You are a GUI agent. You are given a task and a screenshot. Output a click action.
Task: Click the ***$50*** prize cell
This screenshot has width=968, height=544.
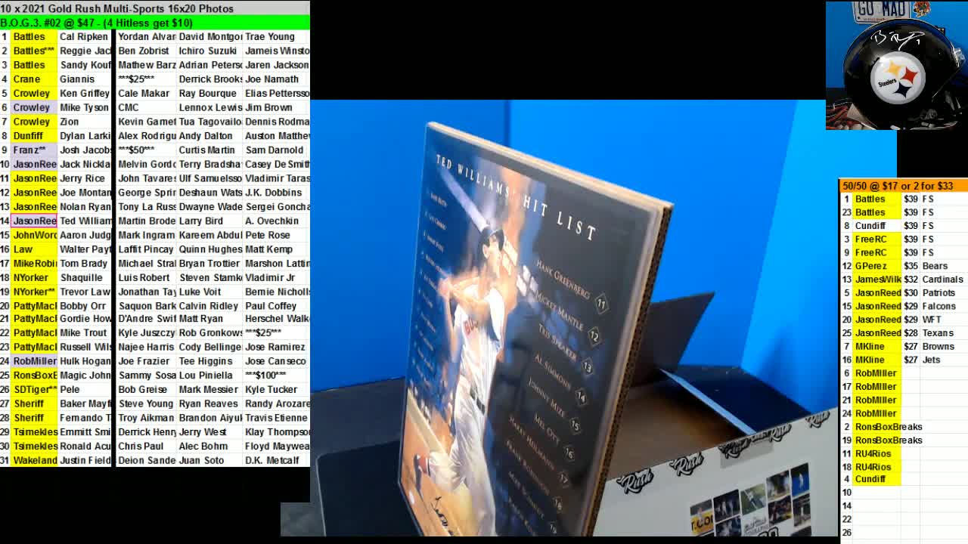[x=146, y=150]
